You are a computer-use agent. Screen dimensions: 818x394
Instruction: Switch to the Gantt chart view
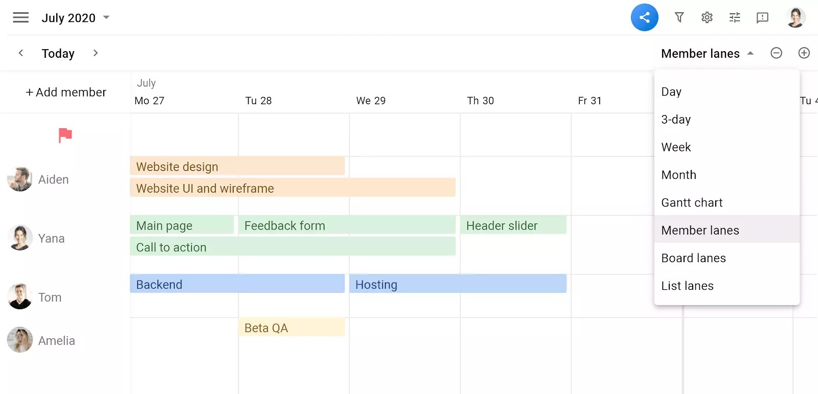(692, 202)
